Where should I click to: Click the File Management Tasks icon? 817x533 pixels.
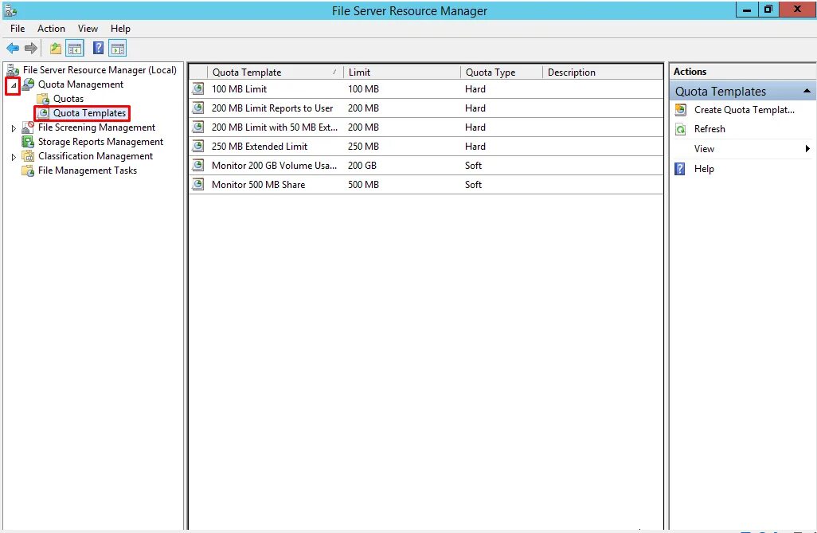(28, 170)
